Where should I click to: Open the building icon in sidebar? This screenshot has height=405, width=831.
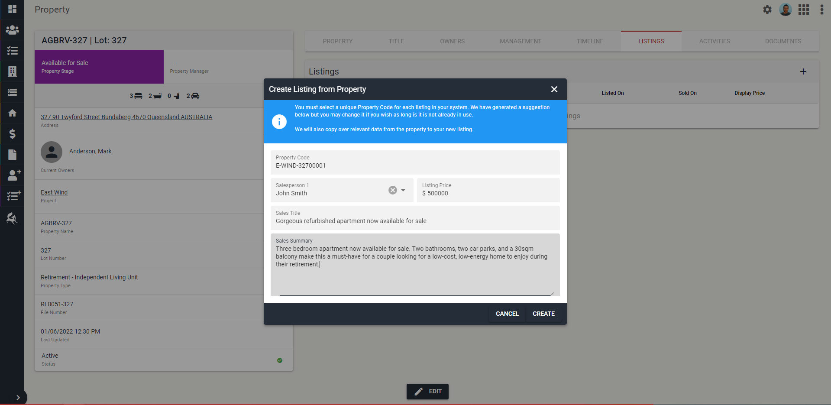coord(12,71)
